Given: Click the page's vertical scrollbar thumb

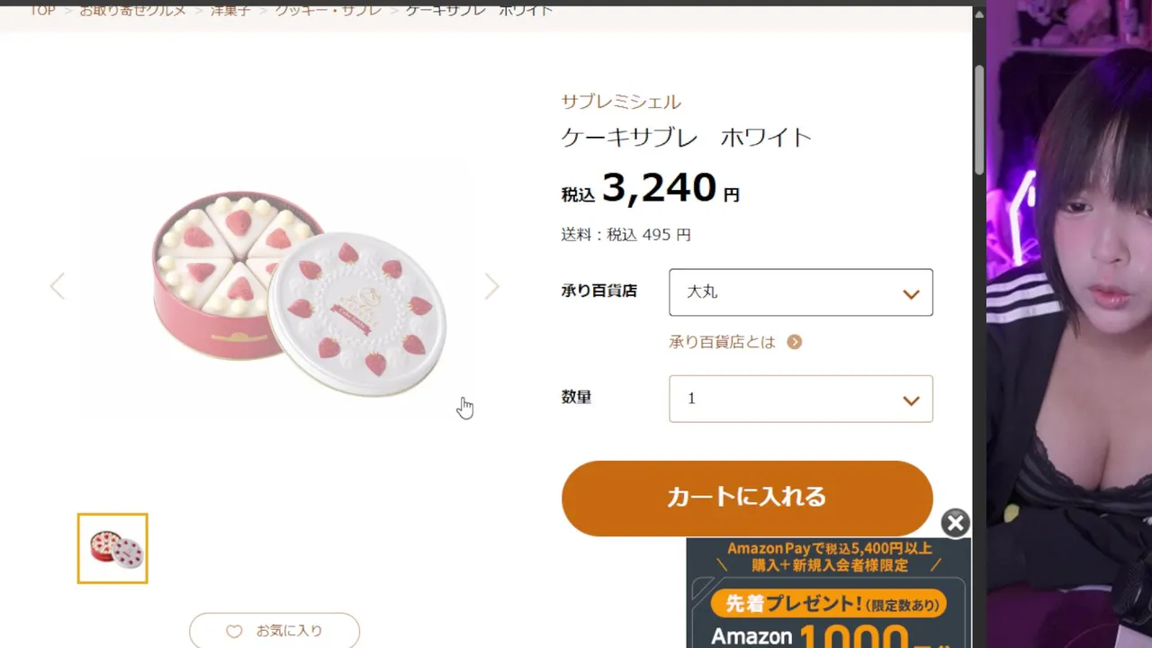Looking at the screenshot, I should point(979,117).
